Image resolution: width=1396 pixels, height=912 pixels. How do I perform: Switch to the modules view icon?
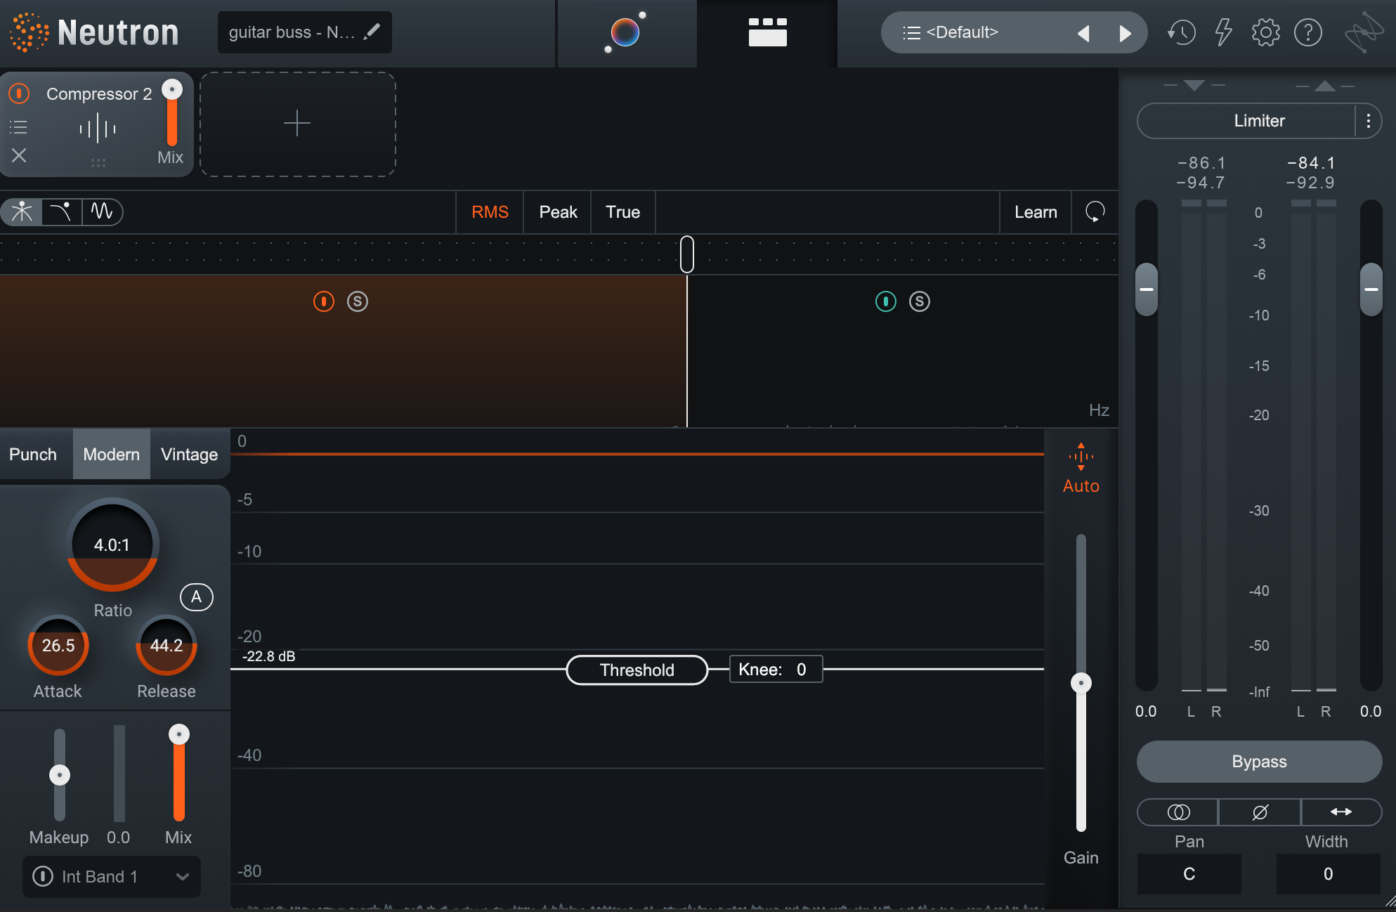click(767, 32)
